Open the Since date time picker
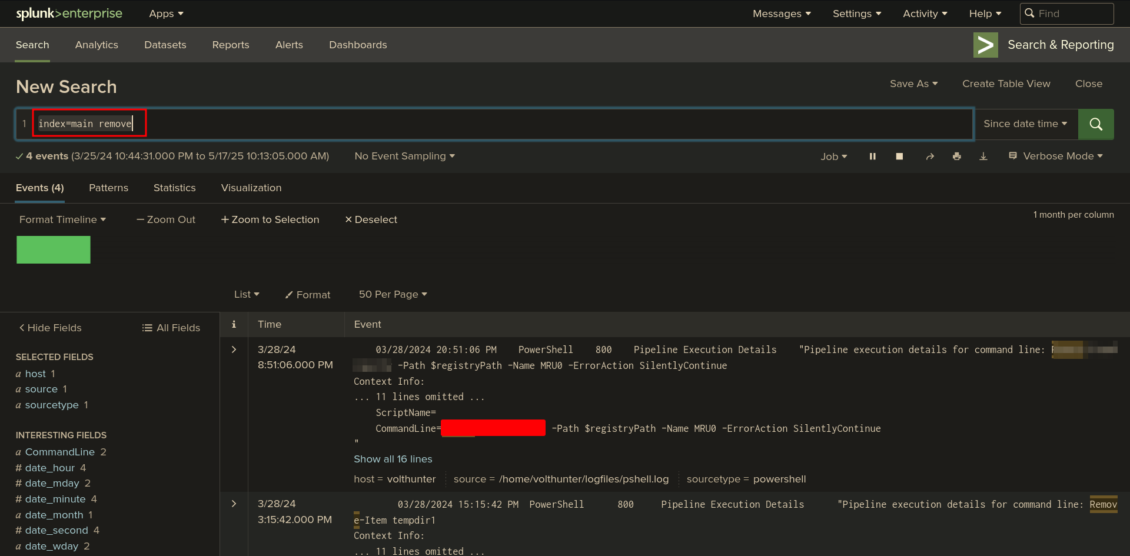Viewport: 1130px width, 556px height. tap(1025, 124)
